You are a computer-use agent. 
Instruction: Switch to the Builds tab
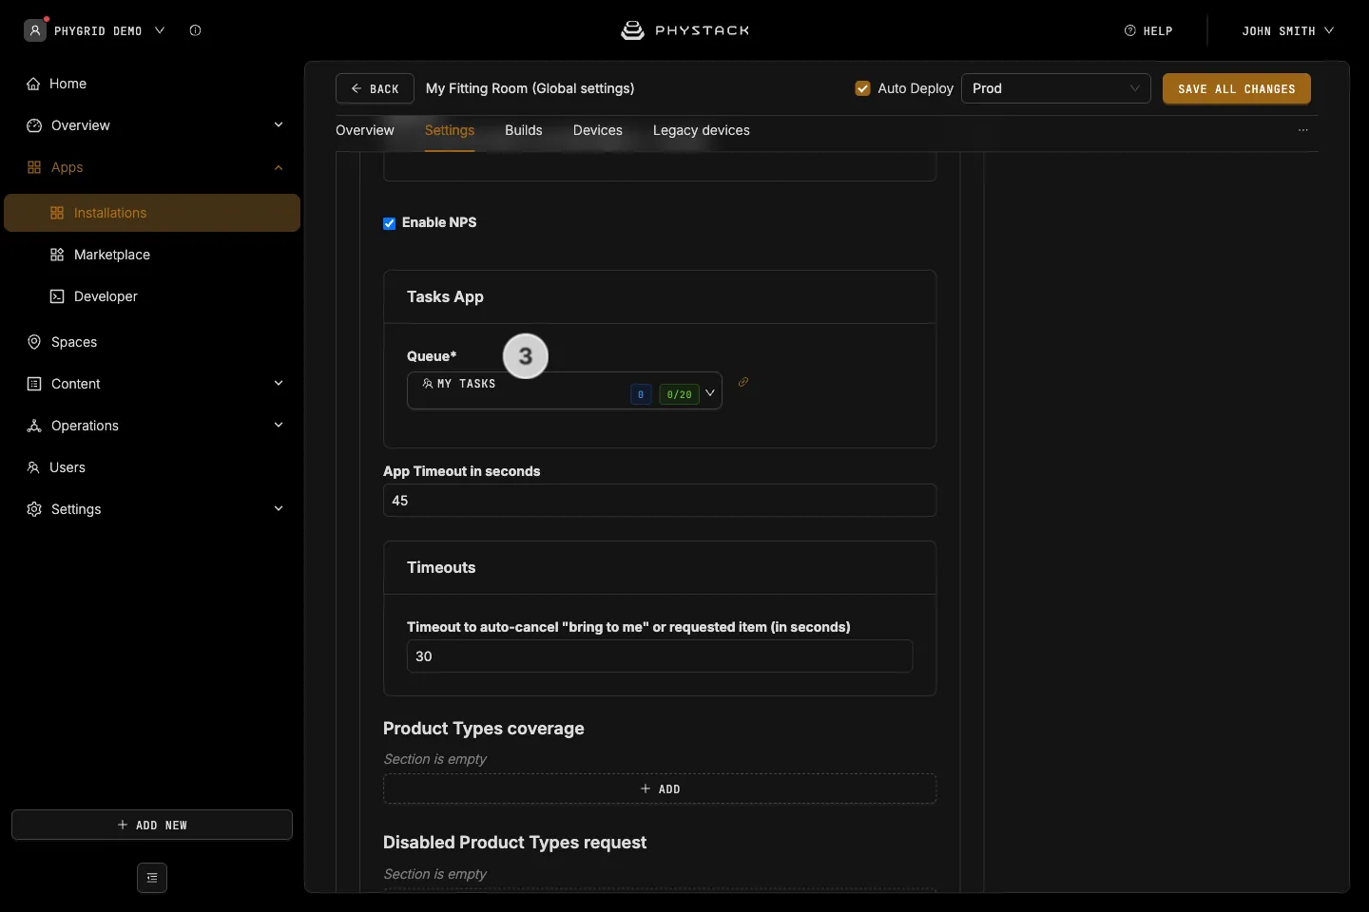(524, 130)
